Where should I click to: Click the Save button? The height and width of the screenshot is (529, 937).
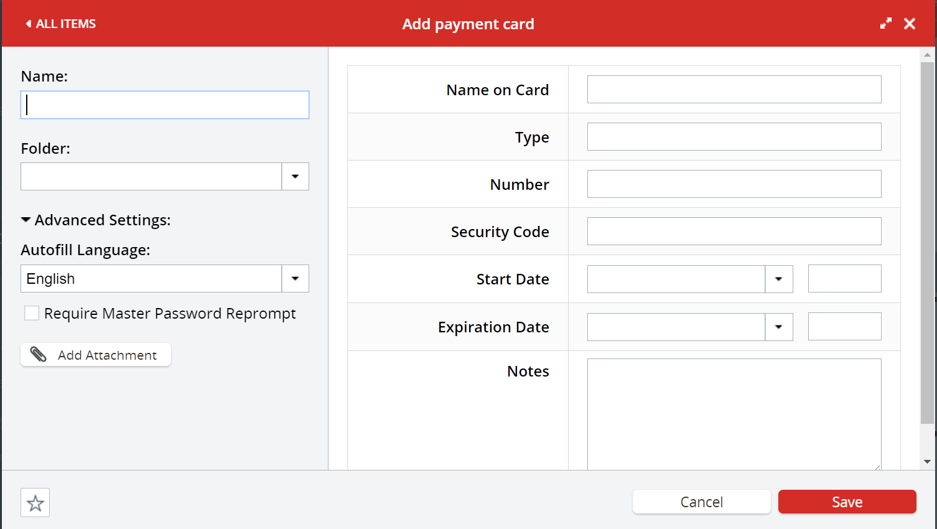(847, 502)
